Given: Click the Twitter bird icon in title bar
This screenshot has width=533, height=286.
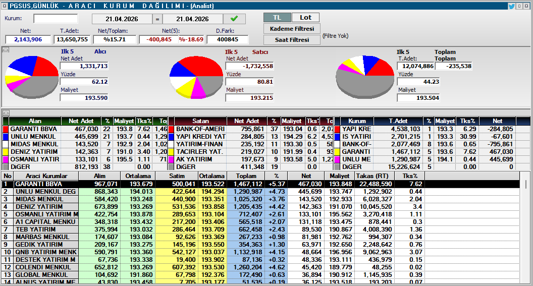Looking at the screenshot, I should [x=511, y=6].
